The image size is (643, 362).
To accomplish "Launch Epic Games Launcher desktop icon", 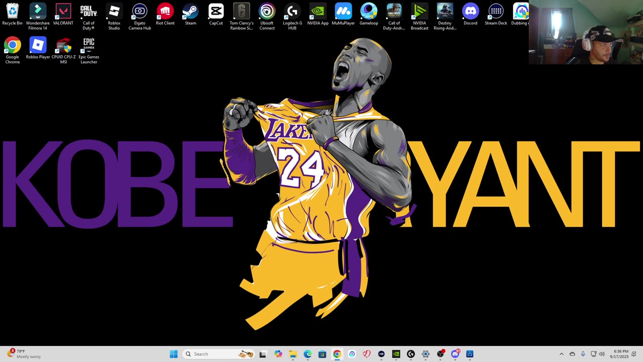I will click(x=88, y=50).
